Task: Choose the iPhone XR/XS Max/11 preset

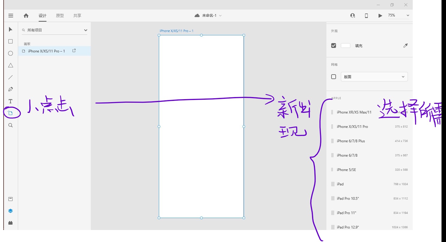Action: pyautogui.click(x=370, y=112)
